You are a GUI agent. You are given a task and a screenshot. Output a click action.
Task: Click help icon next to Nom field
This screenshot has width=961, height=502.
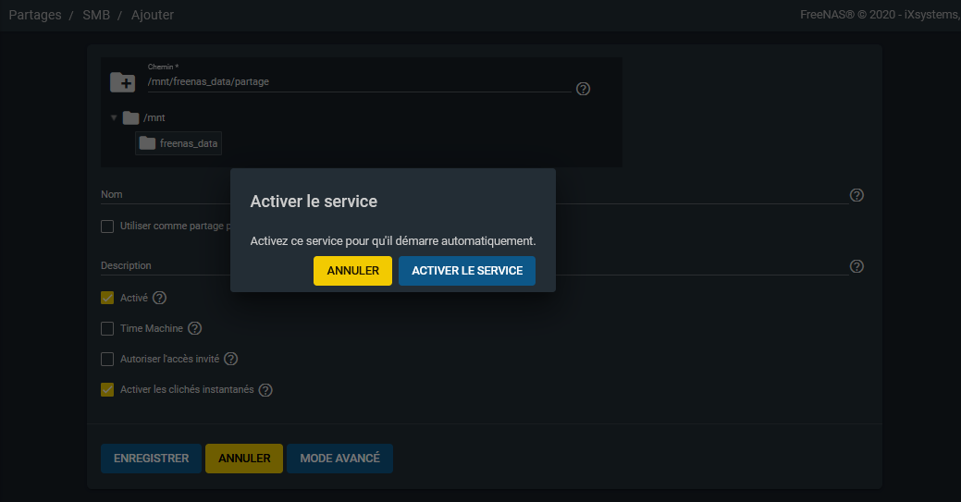pyautogui.click(x=856, y=195)
